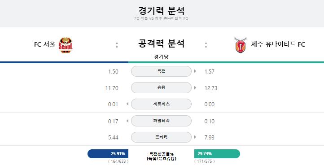Click the arrow left of 페널티킥 pill

pyautogui.click(x=127, y=121)
